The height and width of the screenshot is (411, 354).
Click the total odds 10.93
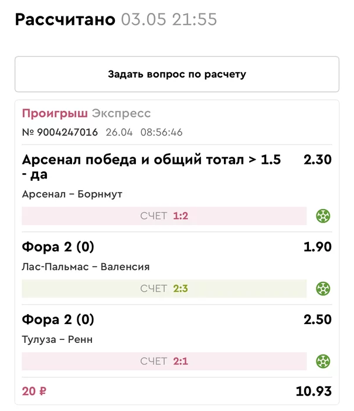point(314,392)
